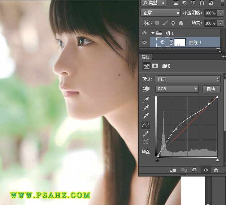The height and width of the screenshot is (205, 226).
Task: Delete adjustment layer with trash icon
Action: click(x=216, y=170)
